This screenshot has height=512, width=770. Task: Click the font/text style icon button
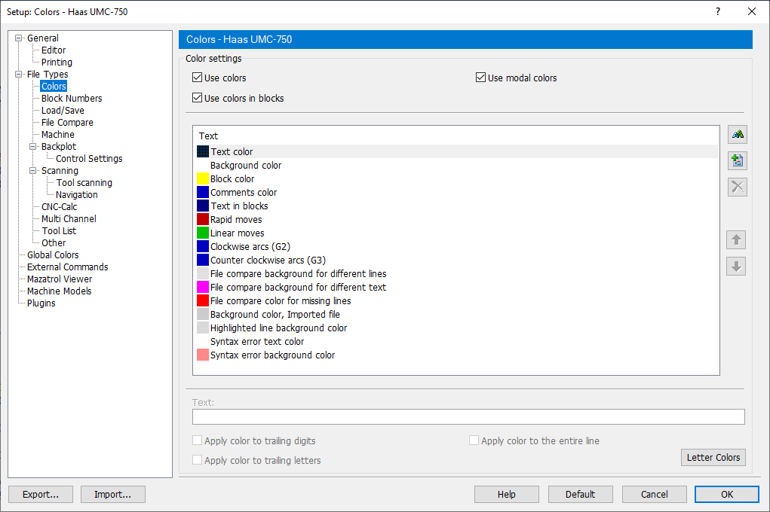tap(737, 134)
